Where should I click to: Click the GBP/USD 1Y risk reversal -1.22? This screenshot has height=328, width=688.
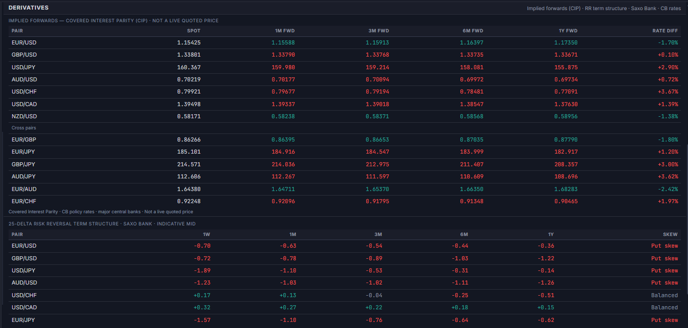545,258
